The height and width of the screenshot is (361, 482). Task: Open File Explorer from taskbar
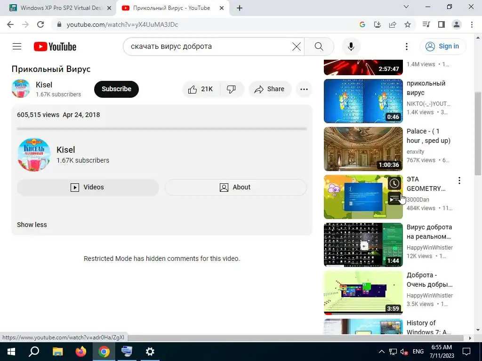(x=57, y=352)
